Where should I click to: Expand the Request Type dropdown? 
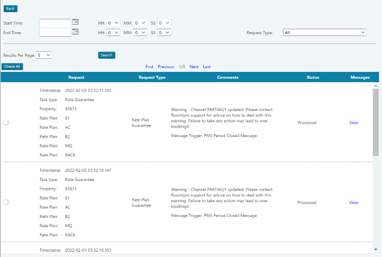325,33
